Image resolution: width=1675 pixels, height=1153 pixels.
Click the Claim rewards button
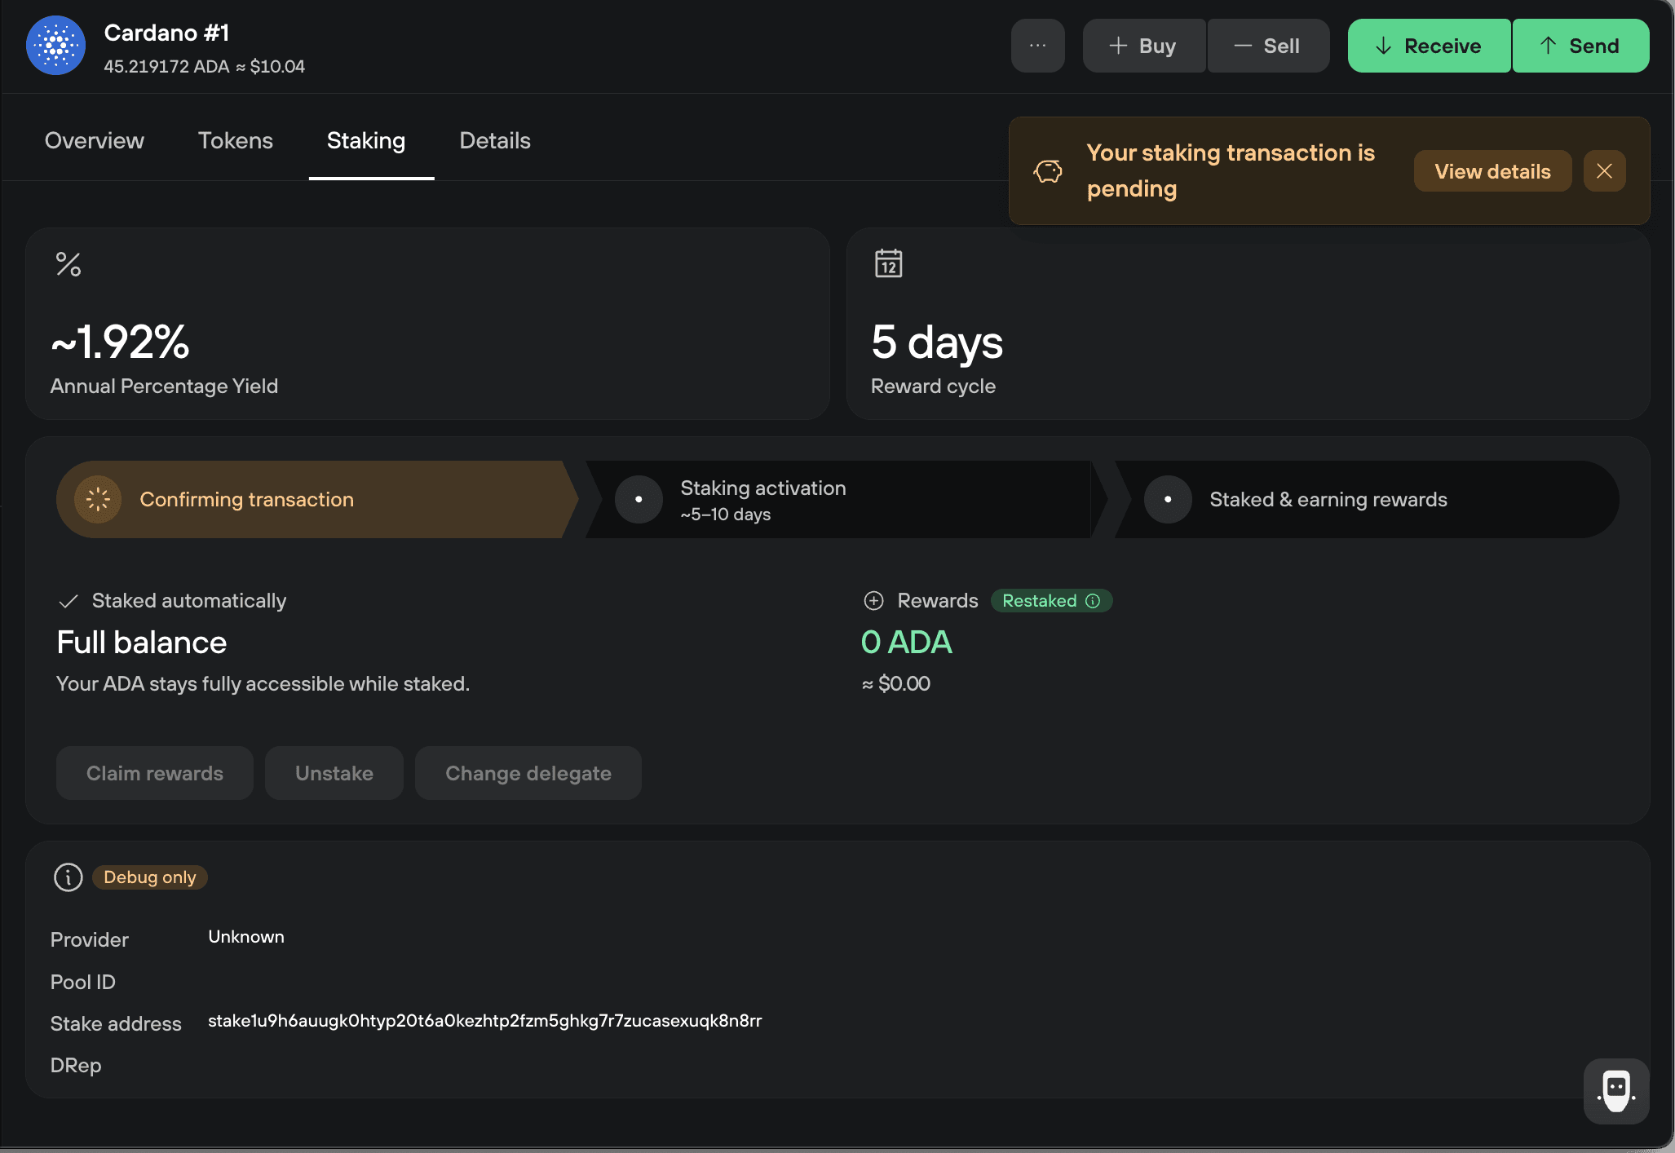tap(155, 773)
